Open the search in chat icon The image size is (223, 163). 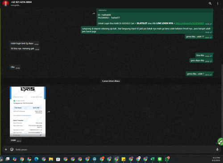click(x=210, y=4)
